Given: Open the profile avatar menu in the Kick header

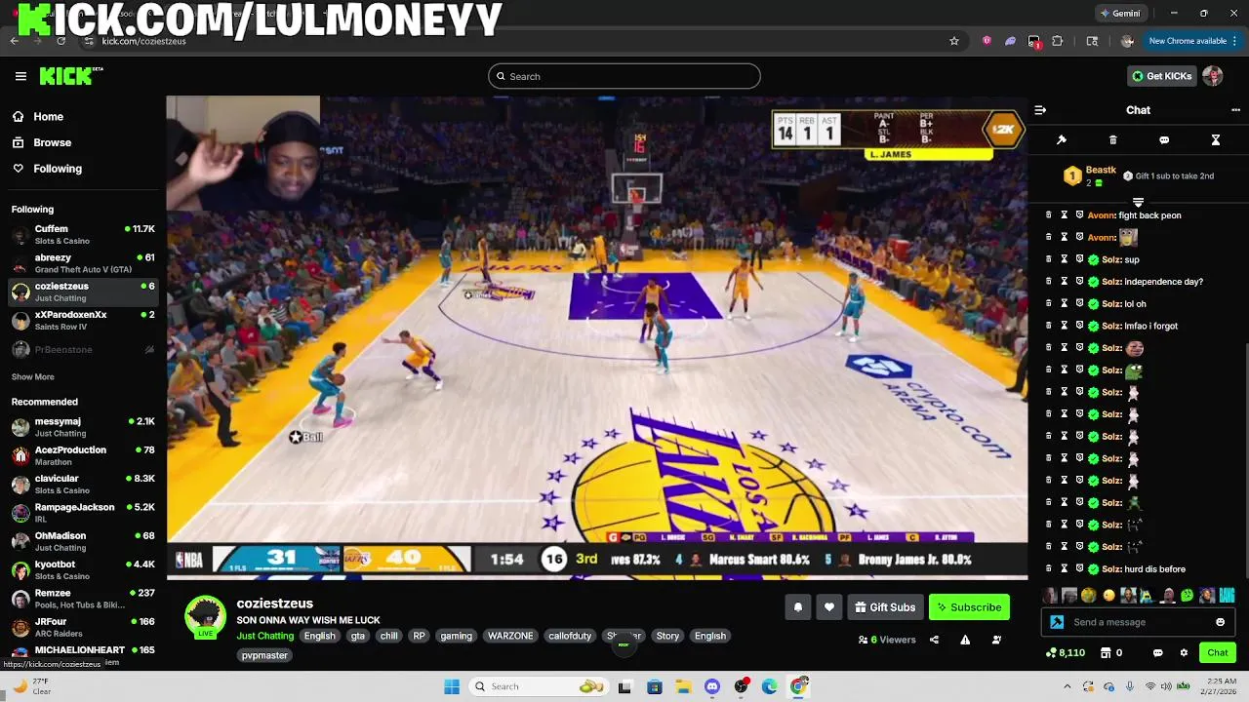Looking at the screenshot, I should tap(1213, 76).
